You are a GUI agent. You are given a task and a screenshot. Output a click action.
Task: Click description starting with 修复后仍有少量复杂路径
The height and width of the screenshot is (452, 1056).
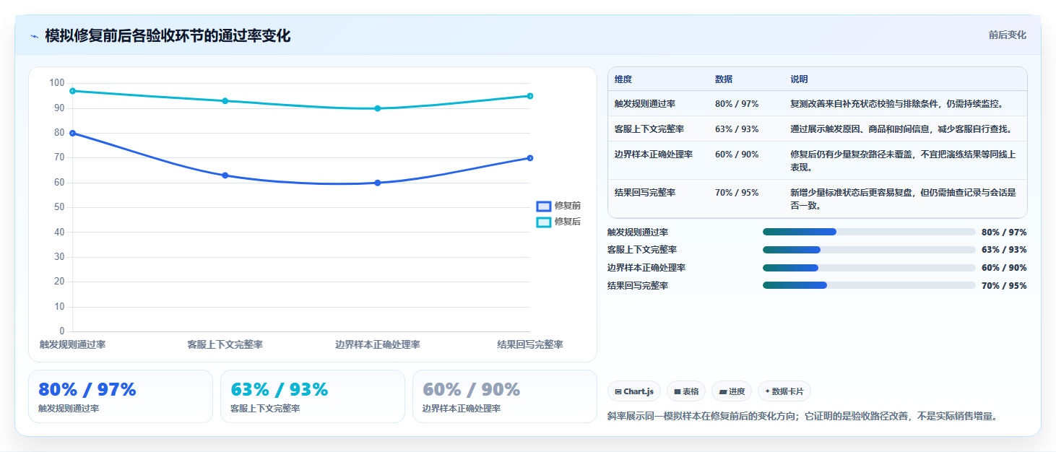click(x=904, y=161)
